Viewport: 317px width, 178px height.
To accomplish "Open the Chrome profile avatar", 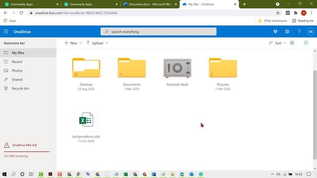I will (x=304, y=13).
